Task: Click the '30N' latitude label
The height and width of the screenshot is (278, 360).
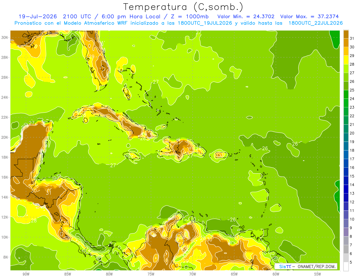Action: coord(5,37)
